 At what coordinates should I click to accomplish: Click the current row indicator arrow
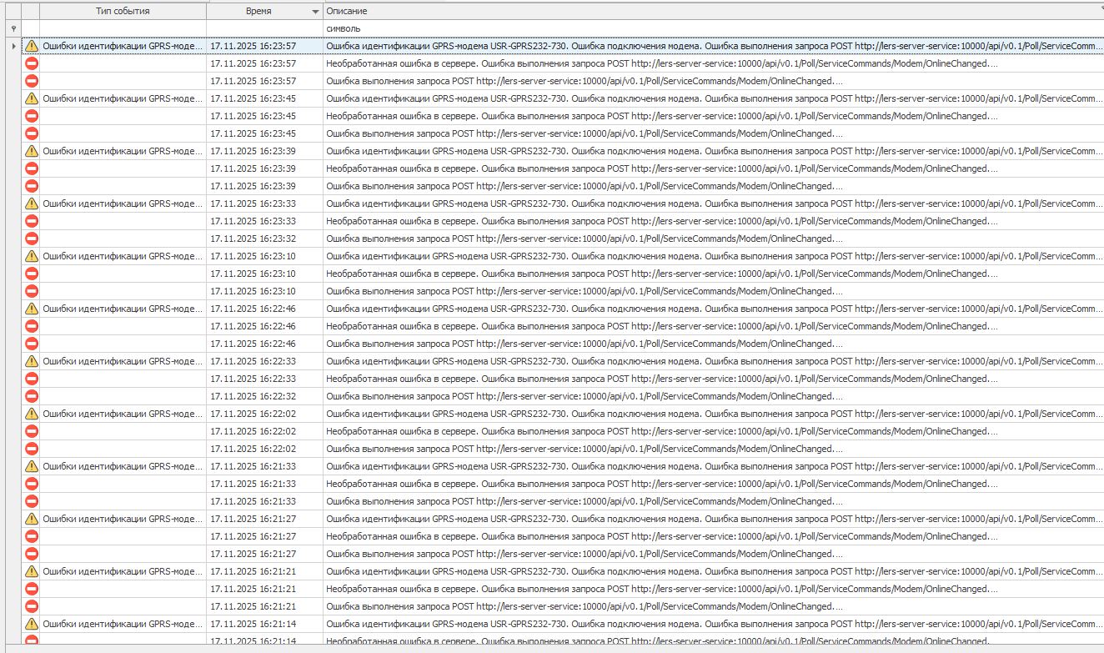coord(12,46)
